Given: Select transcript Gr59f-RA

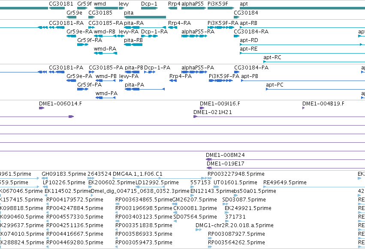Looking at the screenshot, I should pos(90,40).
